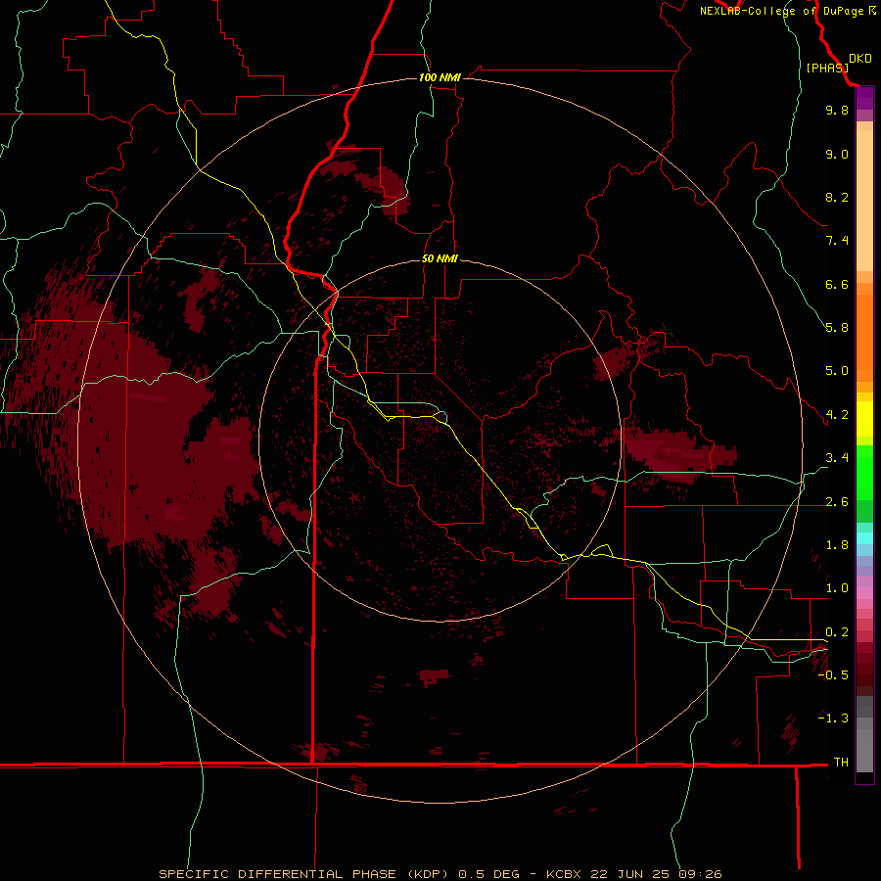This screenshot has width=881, height=881.
Task: Click the 50 NMI range ring label
Action: (440, 258)
